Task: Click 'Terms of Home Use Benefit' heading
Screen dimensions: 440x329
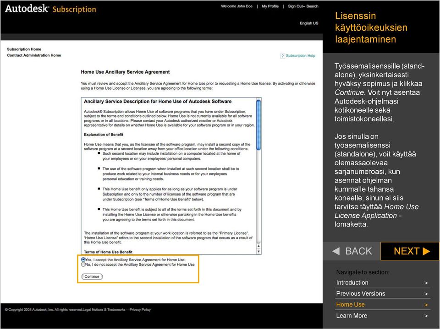Action: tap(108, 252)
